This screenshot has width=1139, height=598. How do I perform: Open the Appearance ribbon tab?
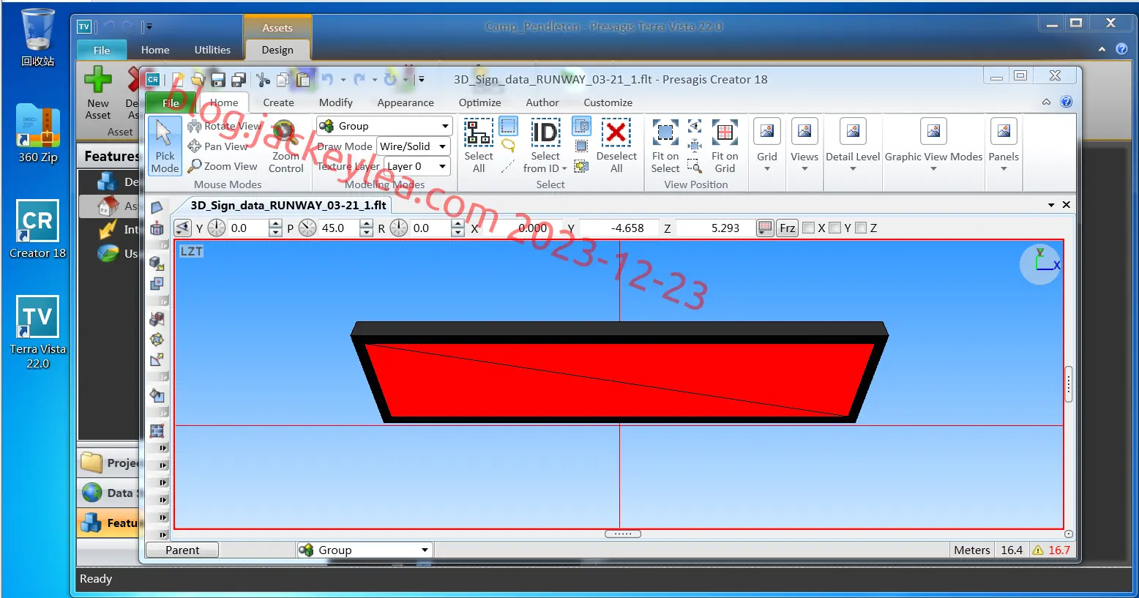[406, 102]
